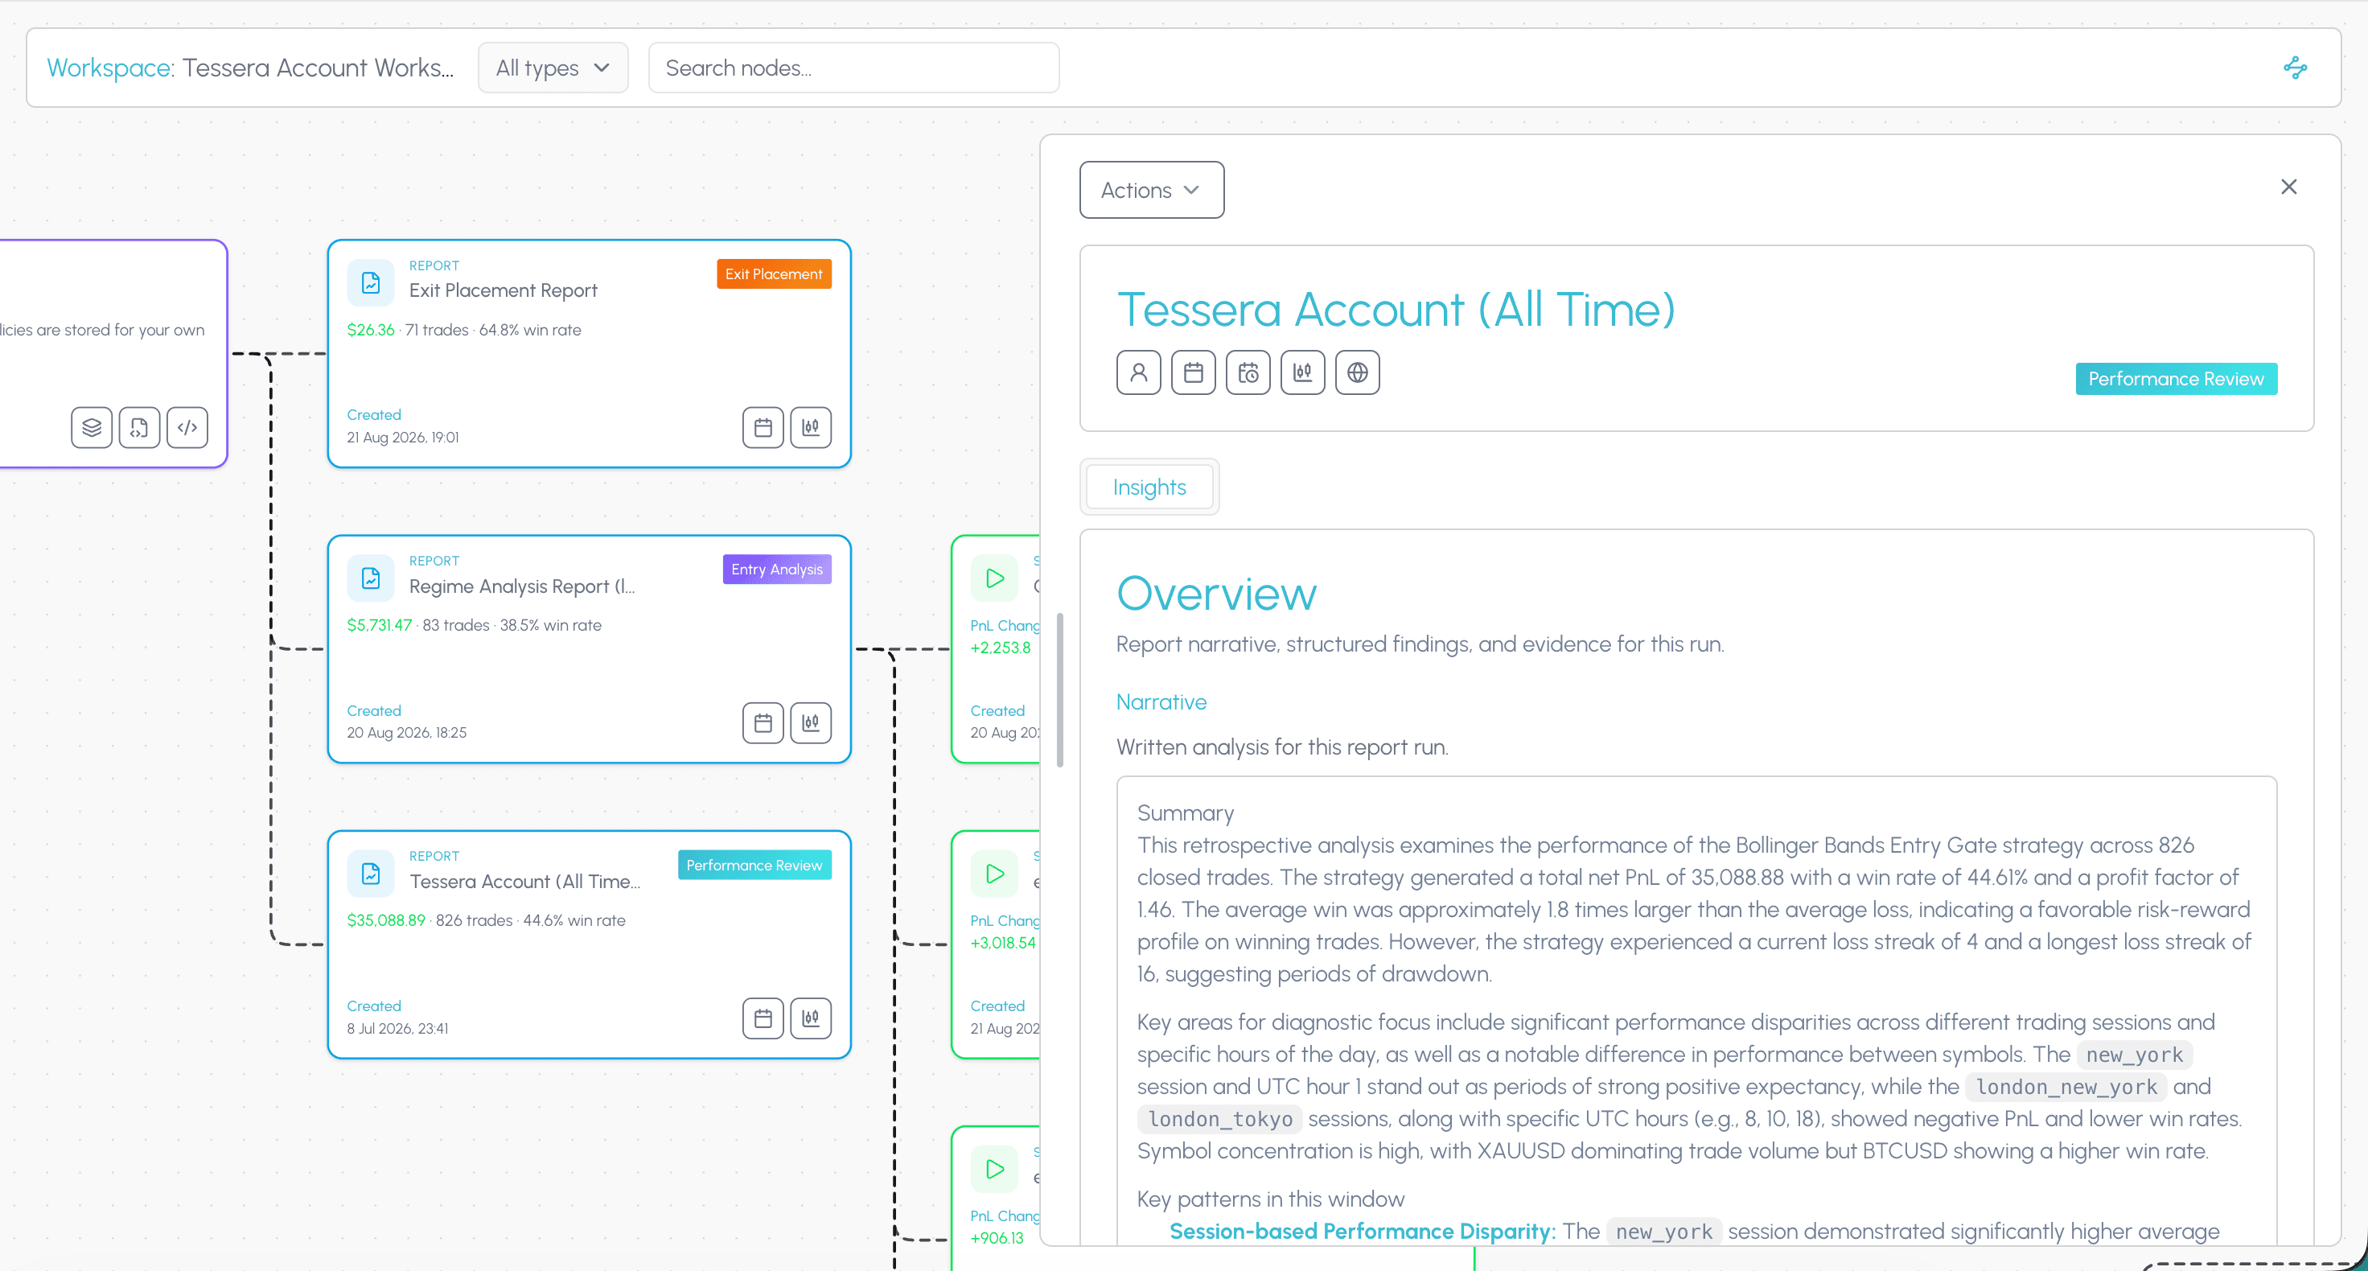Click play icon on the +3,018.54 PnL card
This screenshot has width=2368, height=1271.
click(x=993, y=873)
